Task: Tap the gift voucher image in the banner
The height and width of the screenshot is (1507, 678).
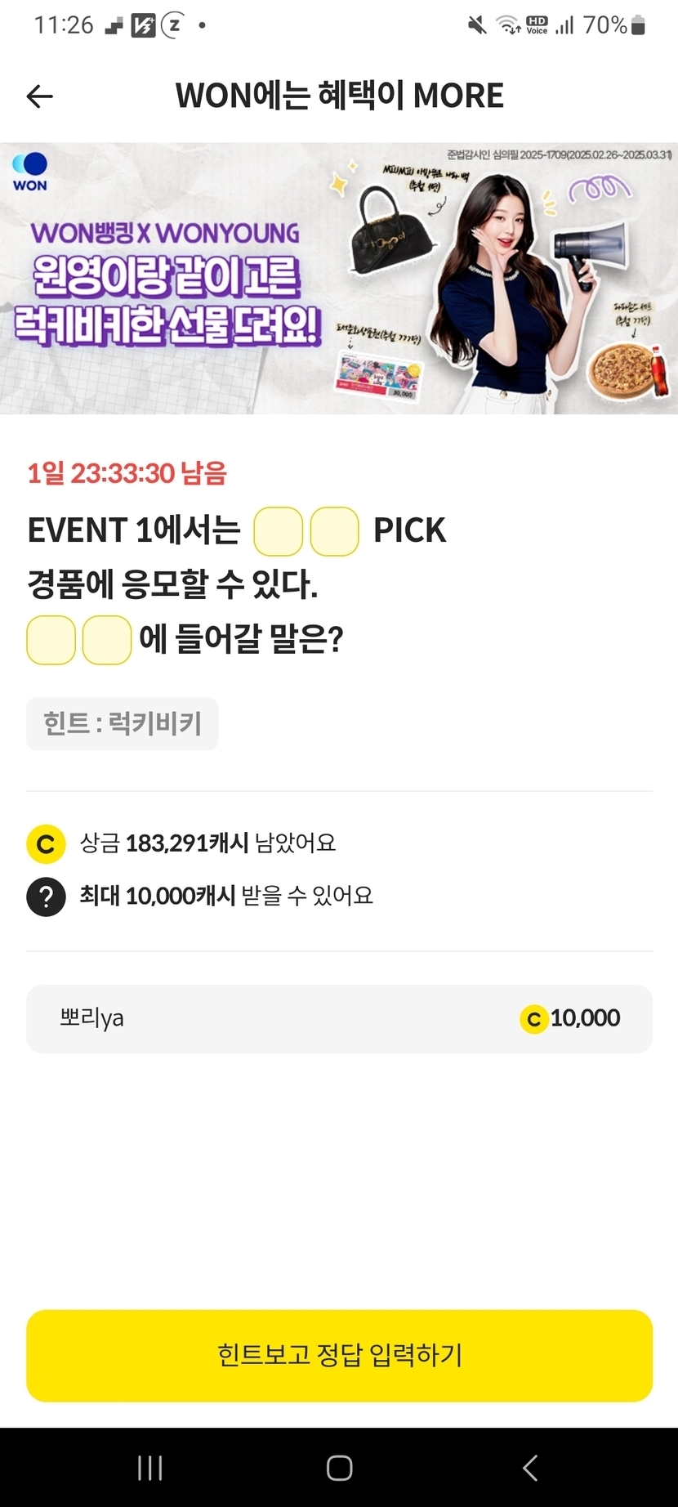Action: pyautogui.click(x=377, y=377)
